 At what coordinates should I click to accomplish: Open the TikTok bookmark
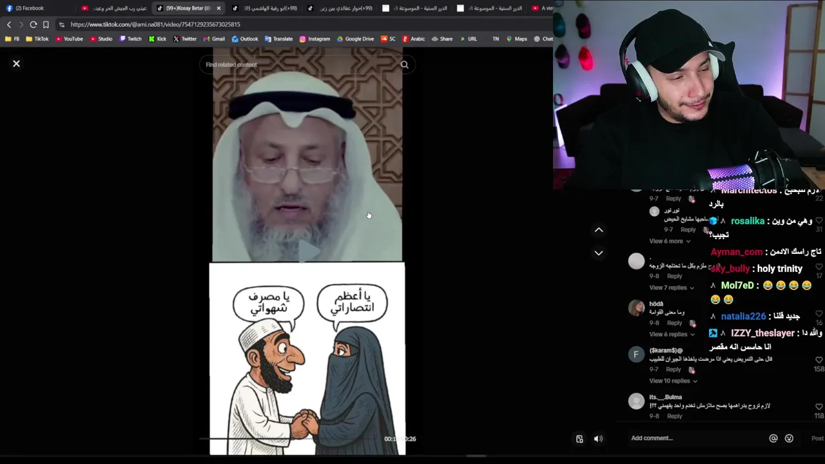pyautogui.click(x=37, y=39)
